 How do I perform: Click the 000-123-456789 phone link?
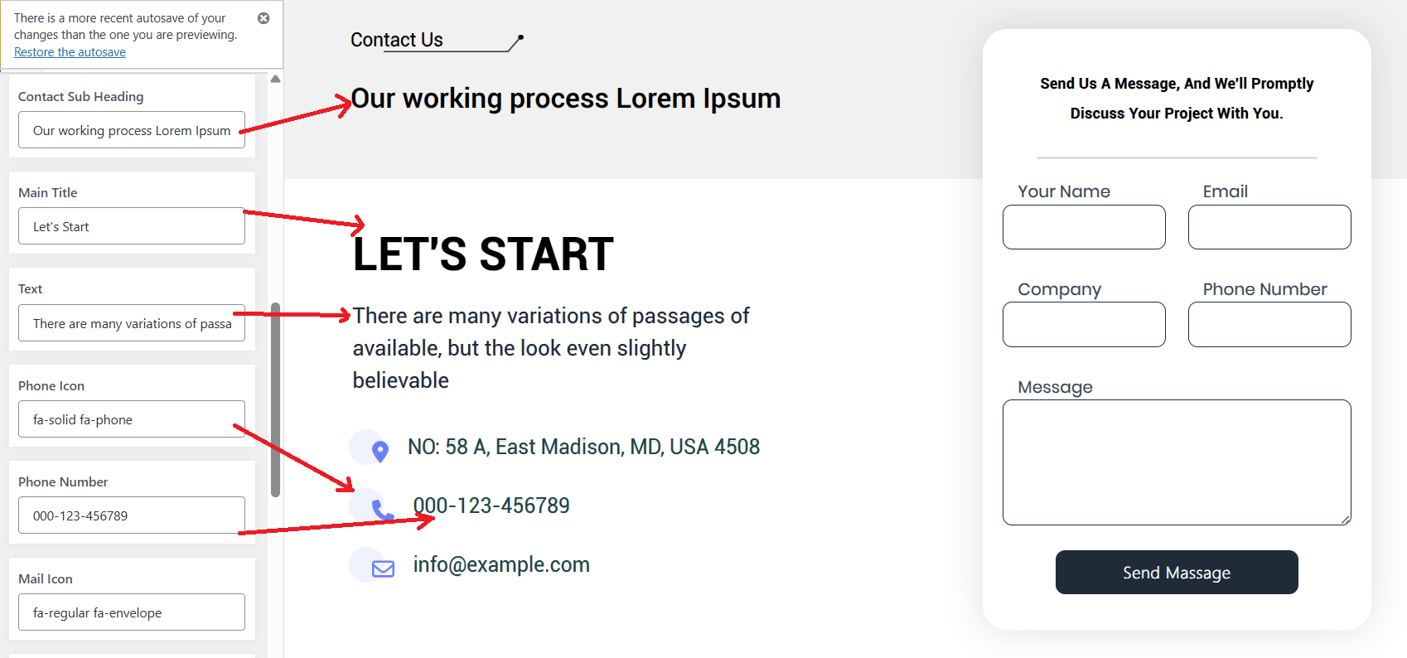tap(491, 506)
